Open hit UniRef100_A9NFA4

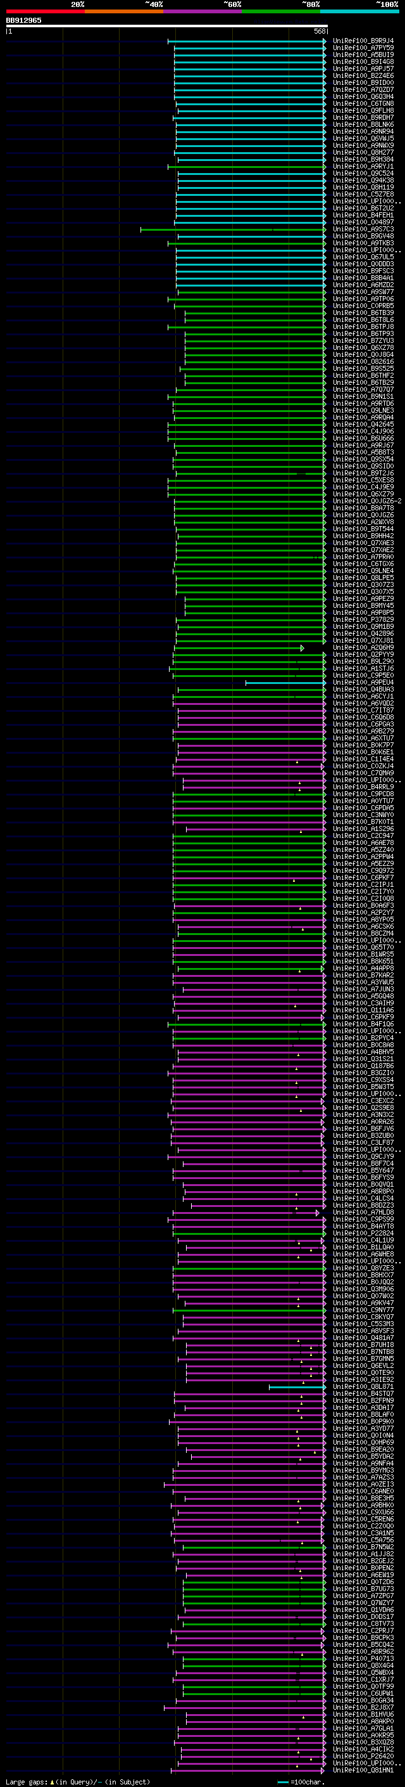pyautogui.click(x=363, y=1463)
